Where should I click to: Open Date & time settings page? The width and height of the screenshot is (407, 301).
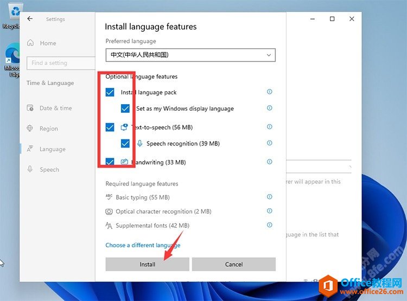click(x=55, y=108)
